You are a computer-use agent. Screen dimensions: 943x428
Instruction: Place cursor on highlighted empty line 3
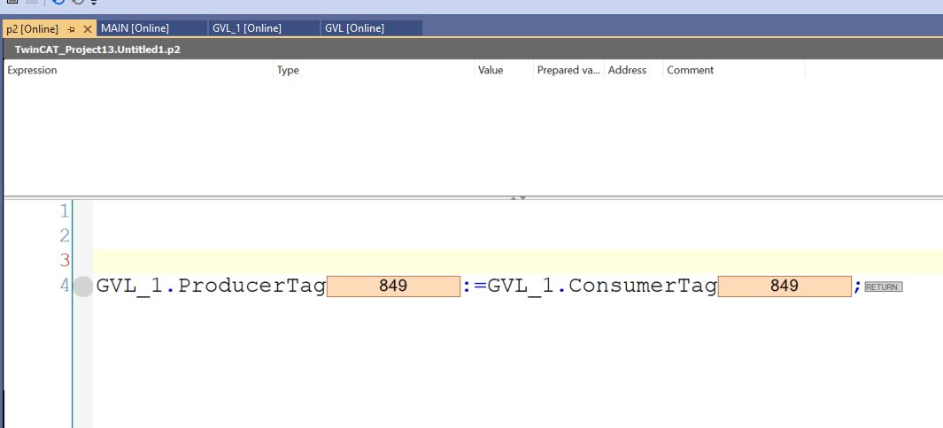518,261
